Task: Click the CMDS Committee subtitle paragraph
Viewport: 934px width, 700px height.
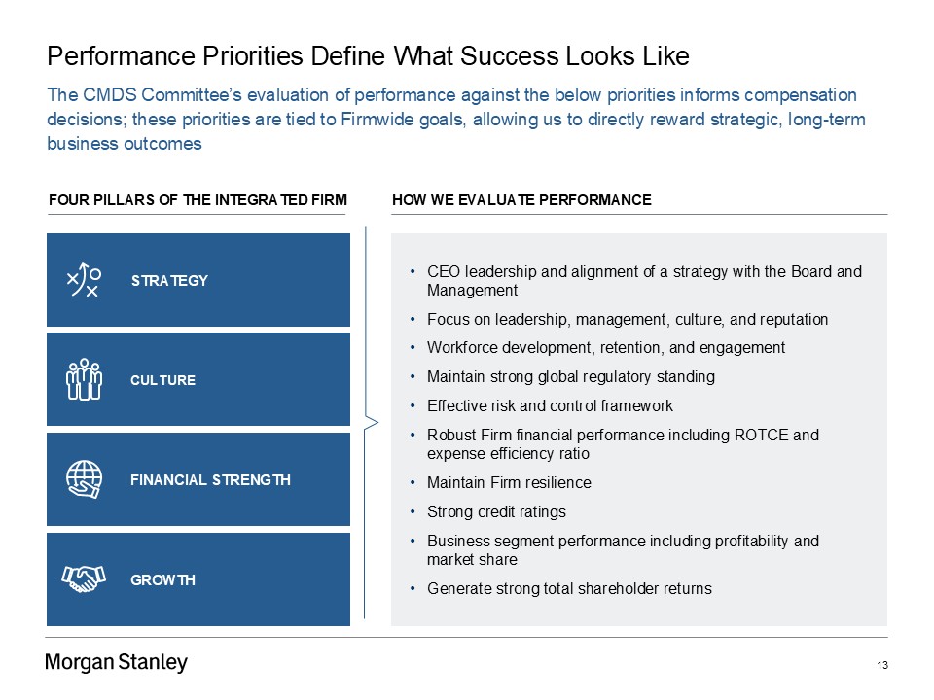Action: (455, 119)
